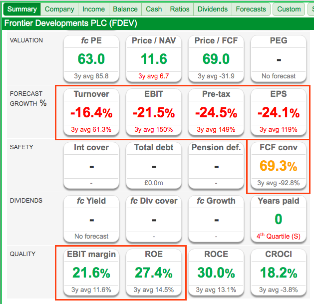Viewport: 314px width, 304px height.
Task: Click the fc Growth dividend card
Action: click(216, 219)
